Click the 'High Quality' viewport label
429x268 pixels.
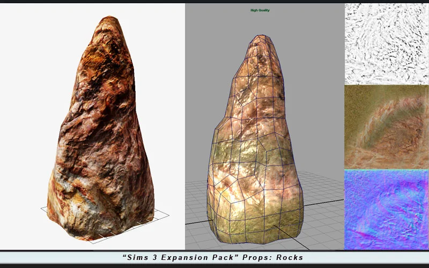coord(260,10)
